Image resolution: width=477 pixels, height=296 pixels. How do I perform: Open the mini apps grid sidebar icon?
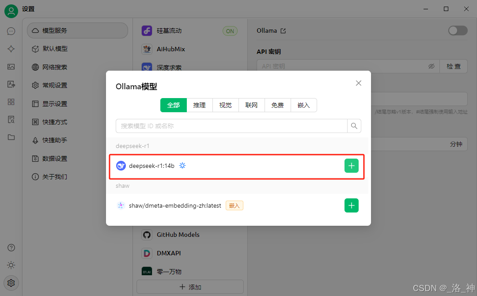click(x=11, y=102)
